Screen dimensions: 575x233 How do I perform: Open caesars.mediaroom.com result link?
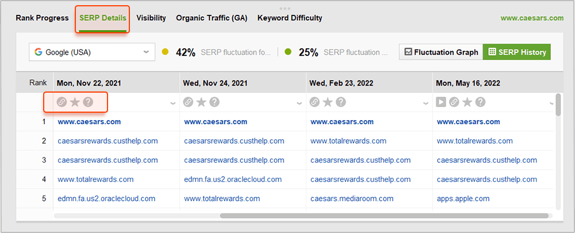(x=352, y=198)
